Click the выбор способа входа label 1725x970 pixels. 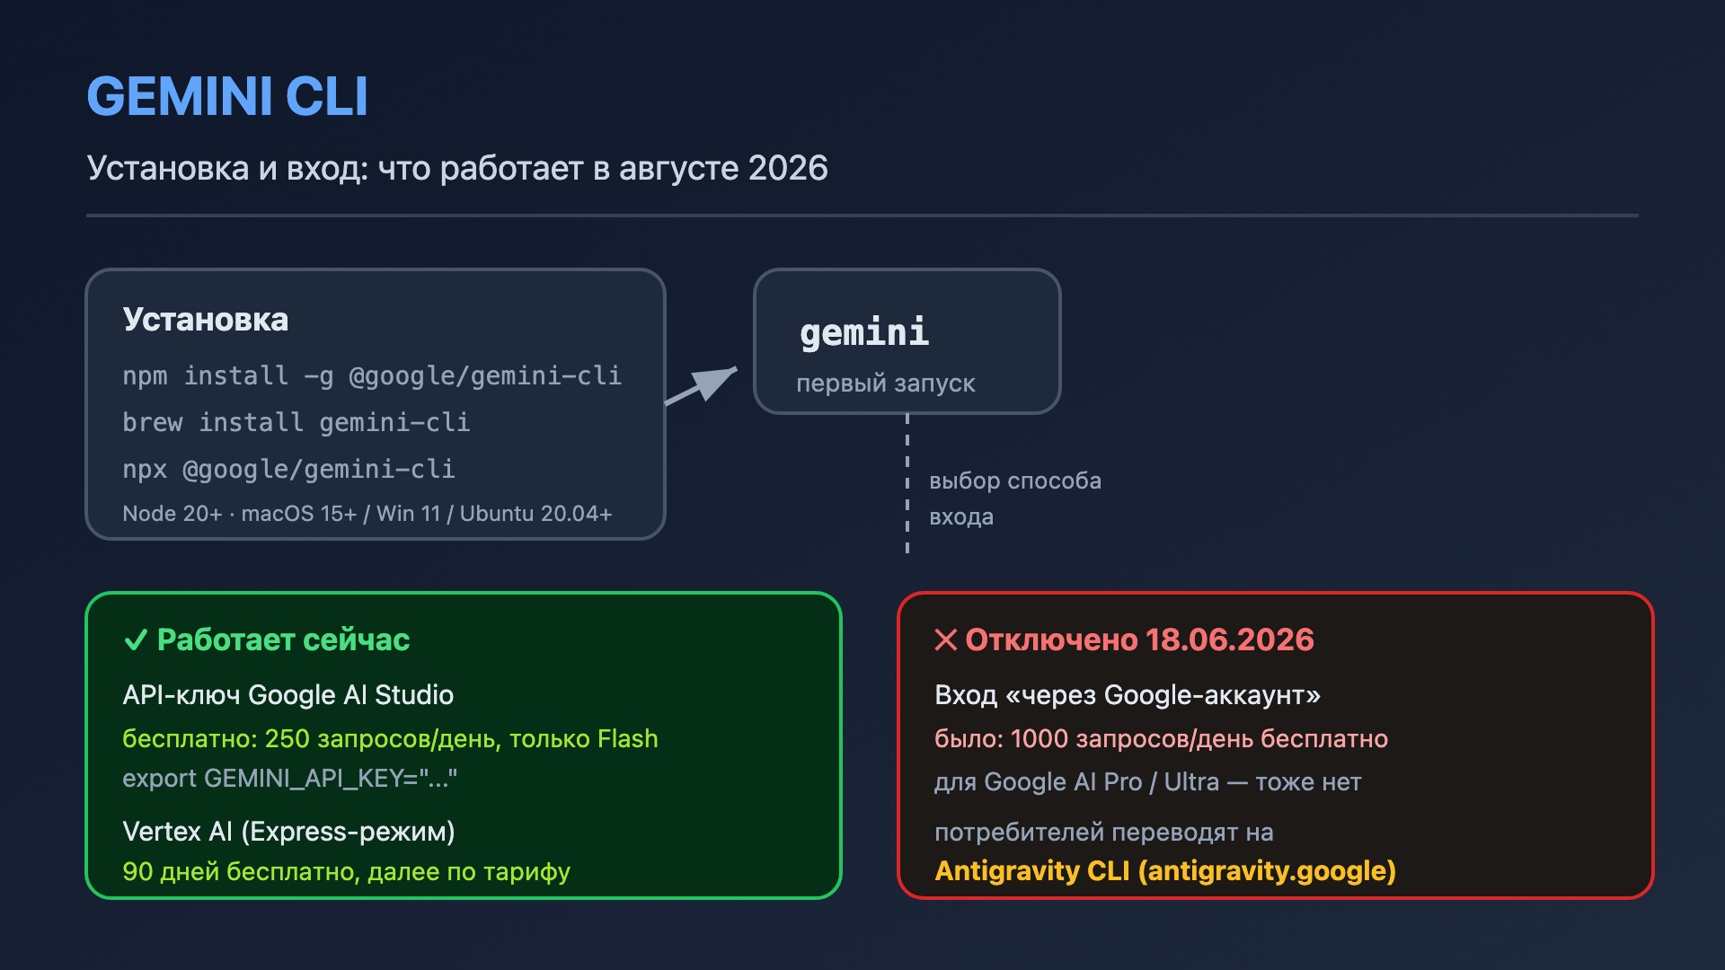(1015, 498)
